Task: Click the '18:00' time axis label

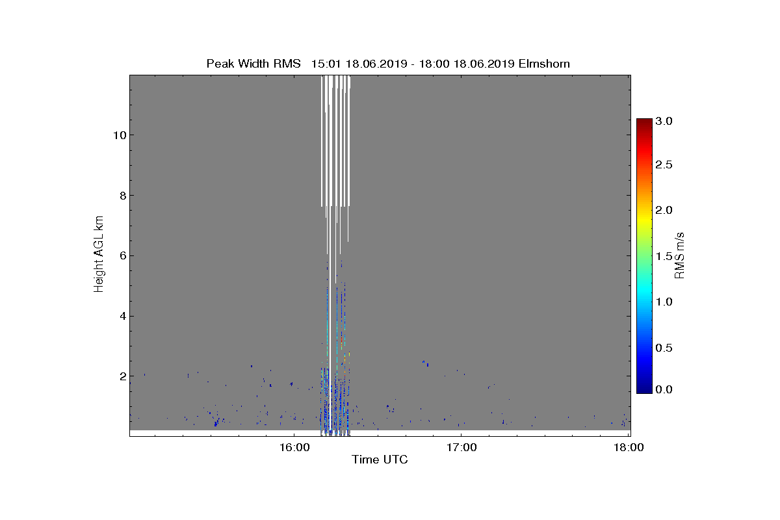Action: tap(628, 447)
